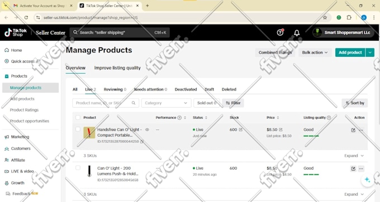The width and height of the screenshot is (380, 202).
Task: Select the Deleted tab
Action: 229,89
